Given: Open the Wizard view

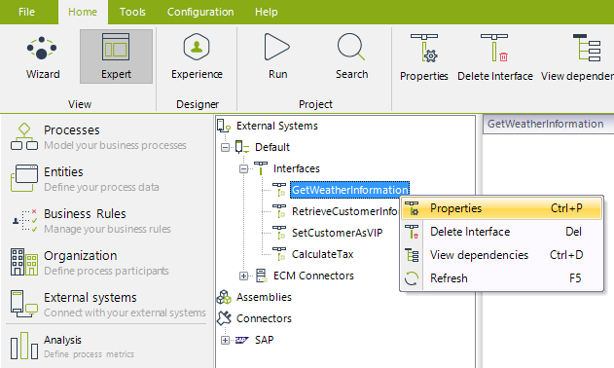Looking at the screenshot, I should point(42,56).
